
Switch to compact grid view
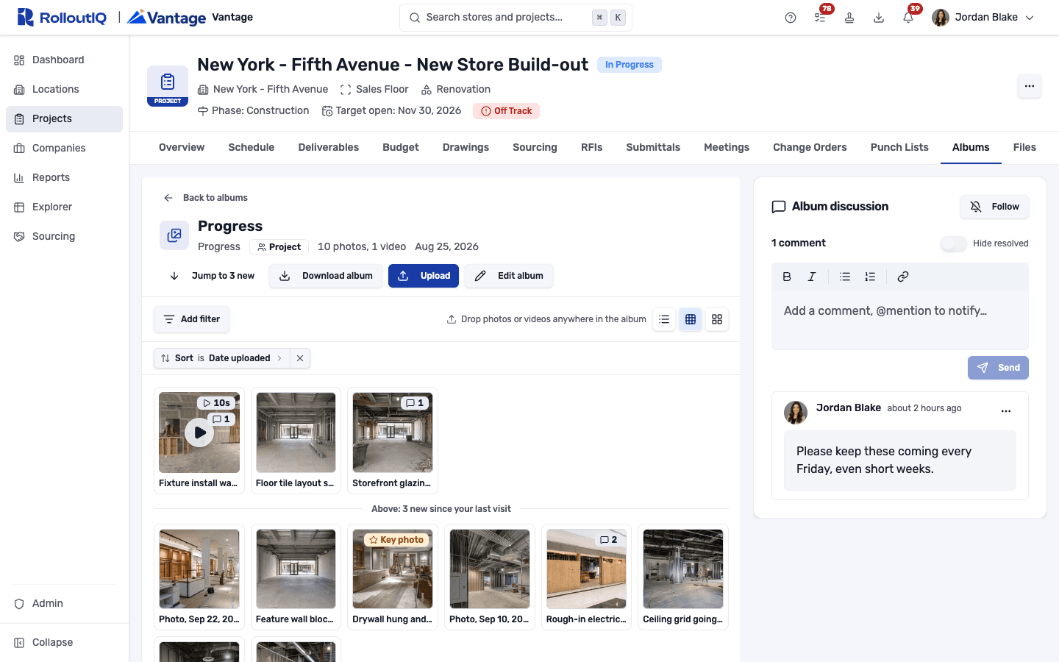pos(691,319)
